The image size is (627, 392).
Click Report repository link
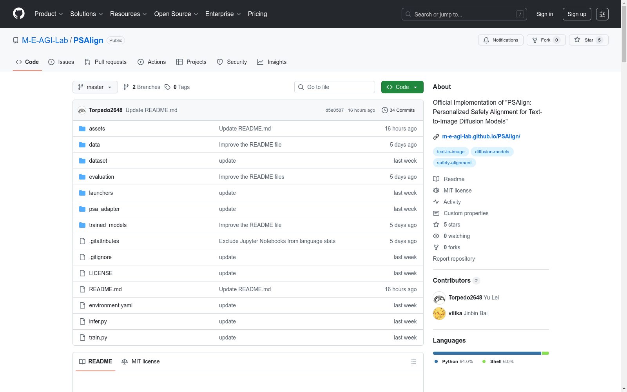coord(454,259)
